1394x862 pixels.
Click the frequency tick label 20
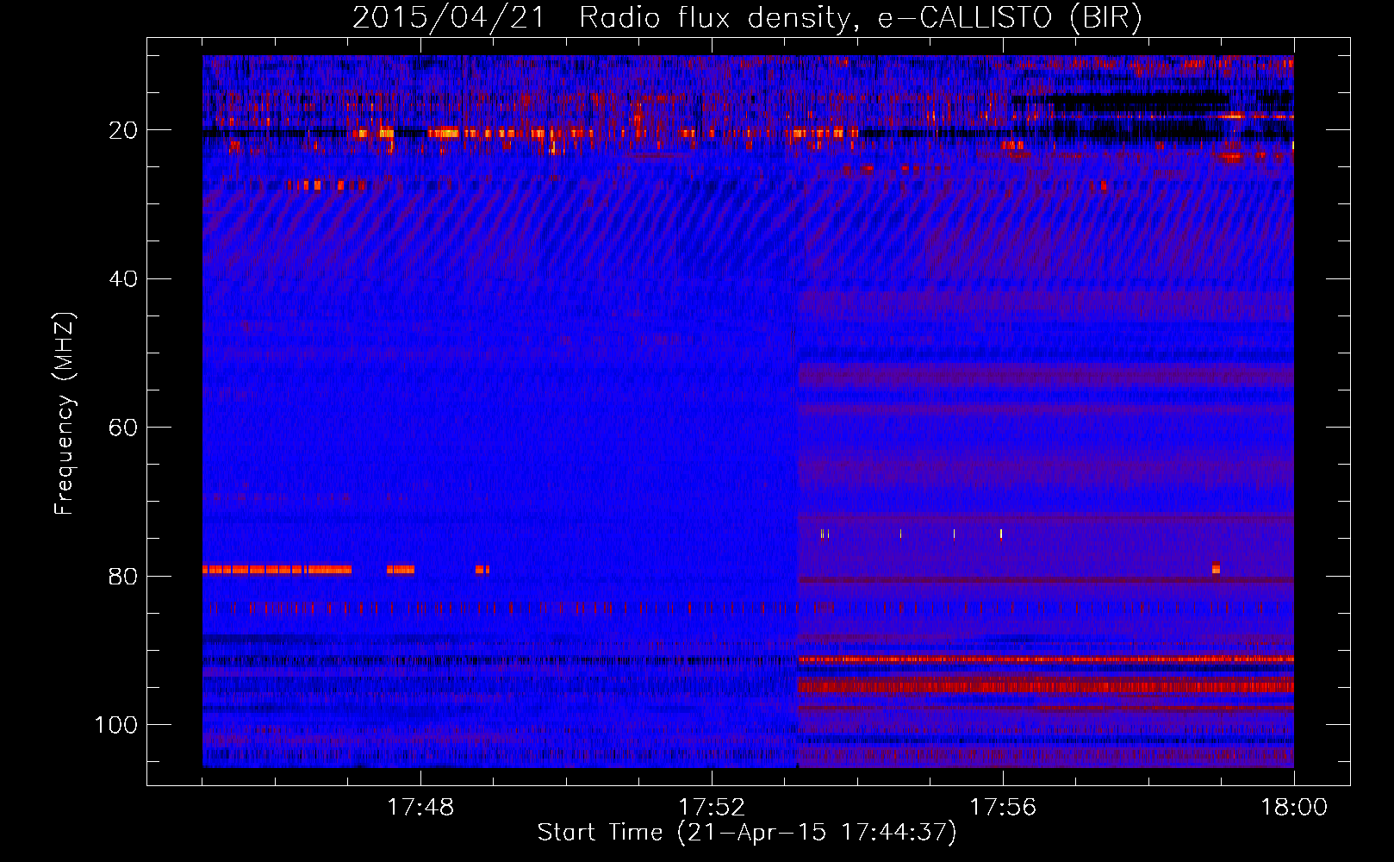pos(123,130)
